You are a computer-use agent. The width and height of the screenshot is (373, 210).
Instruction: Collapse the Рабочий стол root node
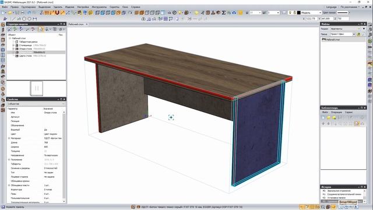pos(10,38)
